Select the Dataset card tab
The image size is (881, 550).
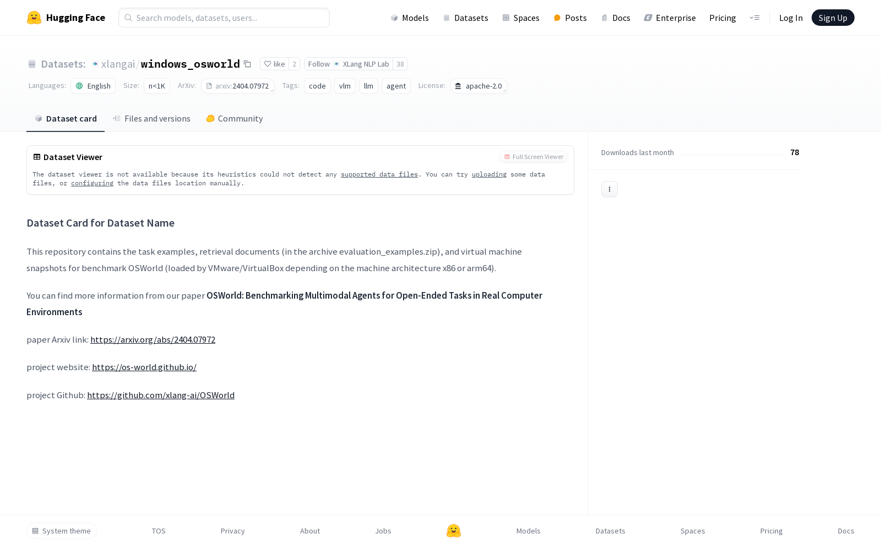coord(66,118)
